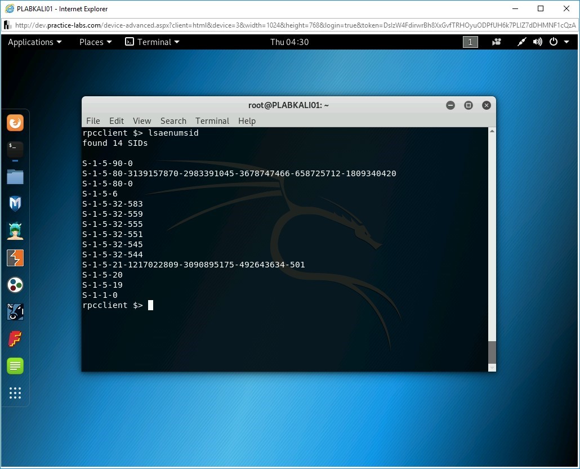Open Burp Suite from the dock
This screenshot has width=580, height=469.
(x=15, y=258)
